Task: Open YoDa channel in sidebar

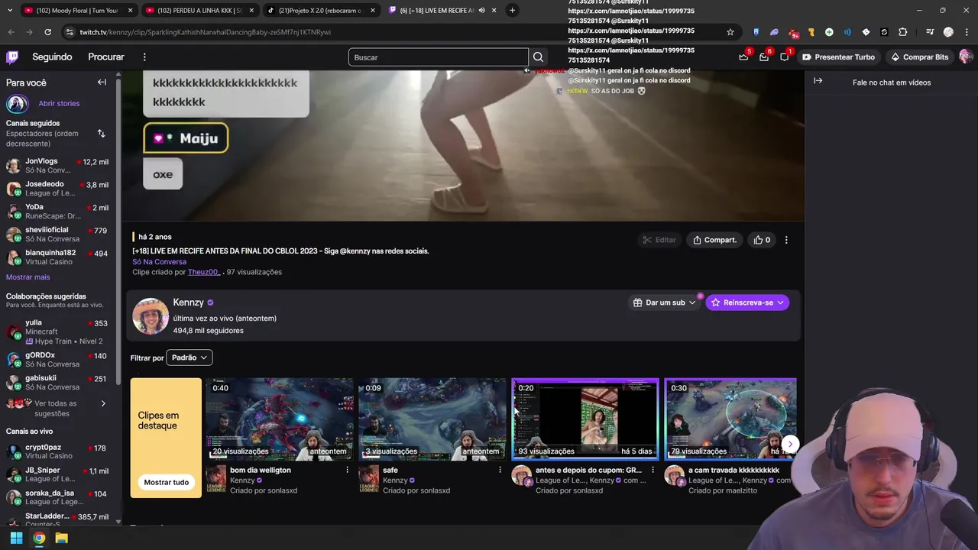Action: coord(57,212)
